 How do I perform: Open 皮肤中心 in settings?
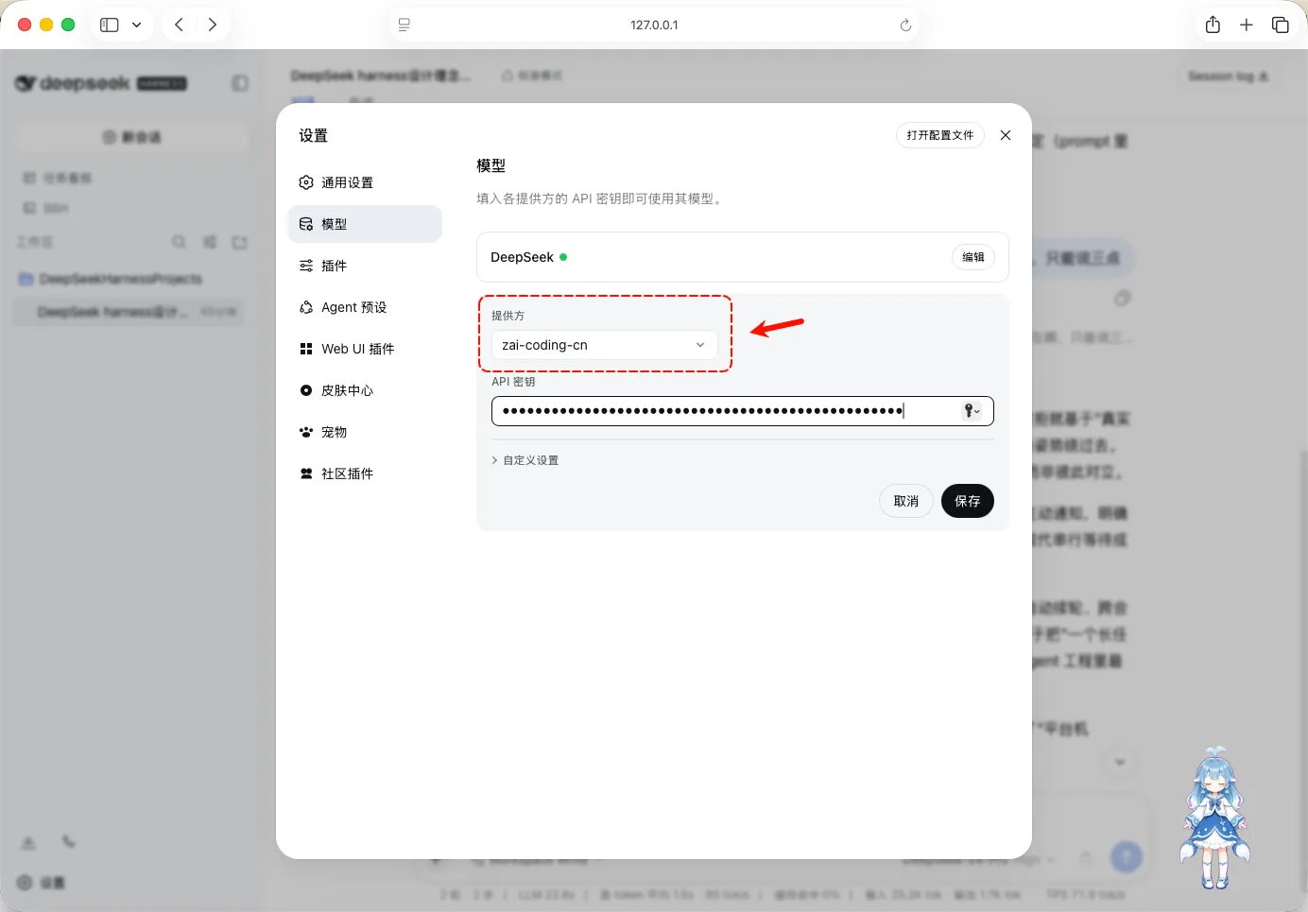365,390
